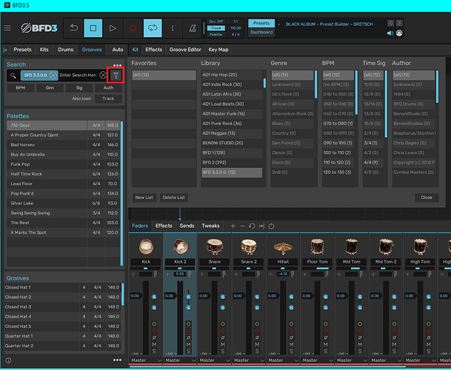Screen dimensions: 451x370
Task: Click the Track also-load button
Action: [108, 98]
